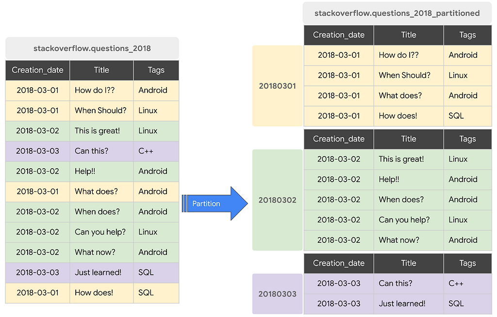Select the green 20180302 partition label

point(277,200)
